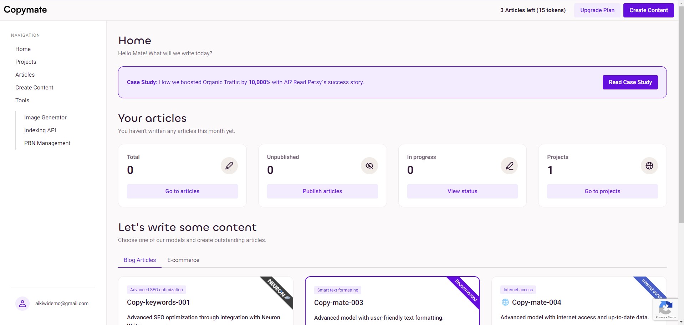Click the user avatar icon beside the email
Screen dimensions: 684x325
[x=22, y=304]
